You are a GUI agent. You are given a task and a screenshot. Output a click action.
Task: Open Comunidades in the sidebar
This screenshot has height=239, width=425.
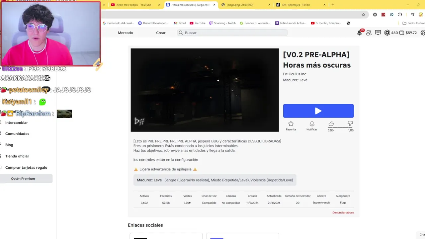[x=17, y=134]
